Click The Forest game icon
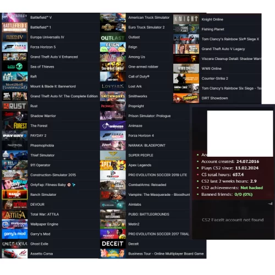275x275 pixels. (15, 126)
